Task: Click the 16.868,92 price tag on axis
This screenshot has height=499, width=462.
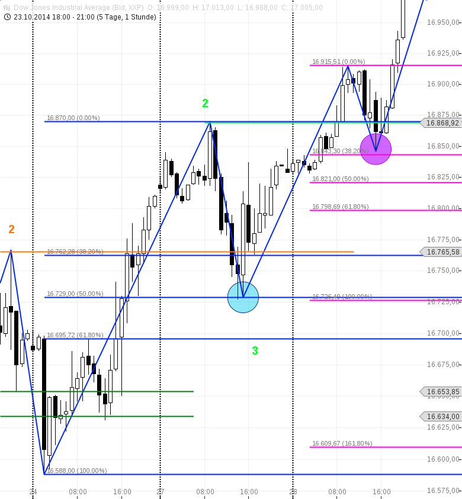Action: 442,123
